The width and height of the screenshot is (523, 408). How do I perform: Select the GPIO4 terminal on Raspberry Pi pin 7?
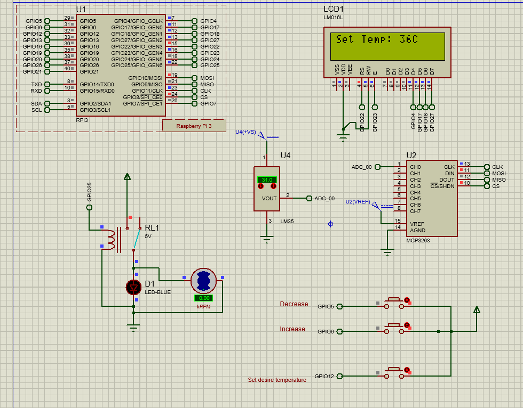click(x=194, y=21)
